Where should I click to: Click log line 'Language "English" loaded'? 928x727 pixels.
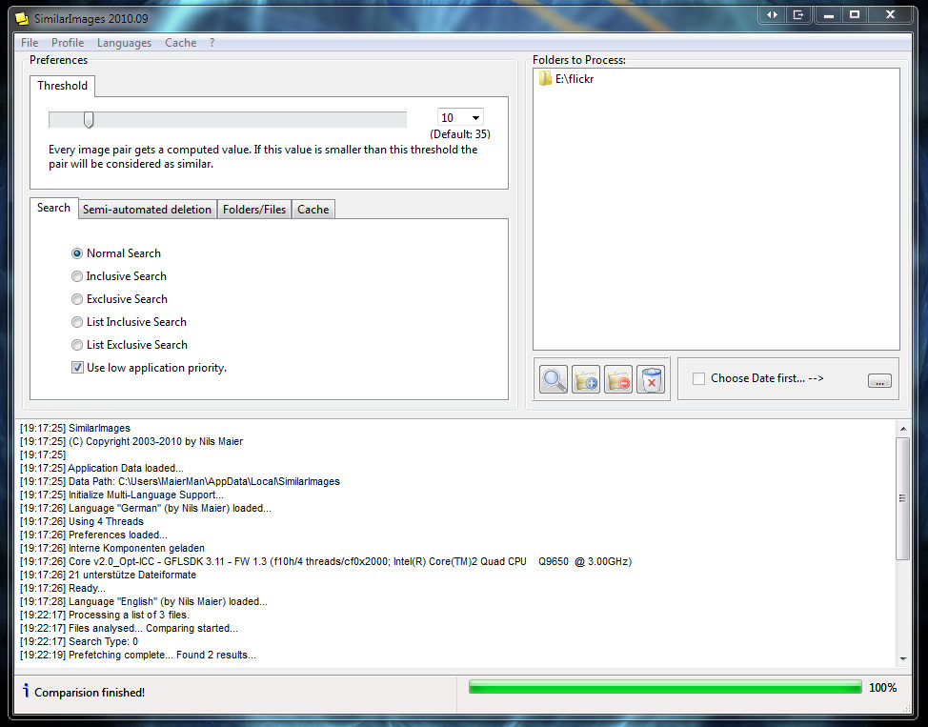pos(144,601)
